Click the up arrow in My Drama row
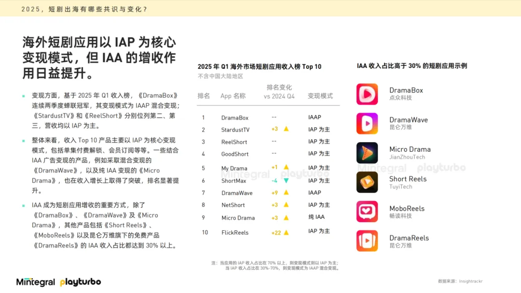Viewport: 521px width, 293px height. pyautogui.click(x=286, y=167)
